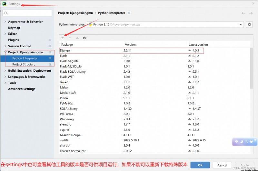Open the interpreter gear settings icon

click(x=249, y=25)
